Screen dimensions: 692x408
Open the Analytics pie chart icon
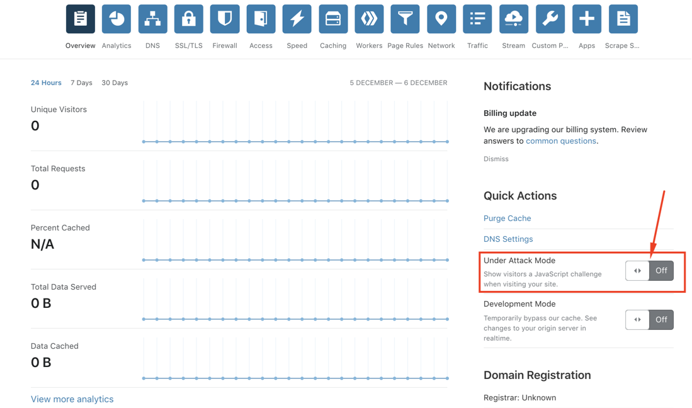click(x=116, y=19)
